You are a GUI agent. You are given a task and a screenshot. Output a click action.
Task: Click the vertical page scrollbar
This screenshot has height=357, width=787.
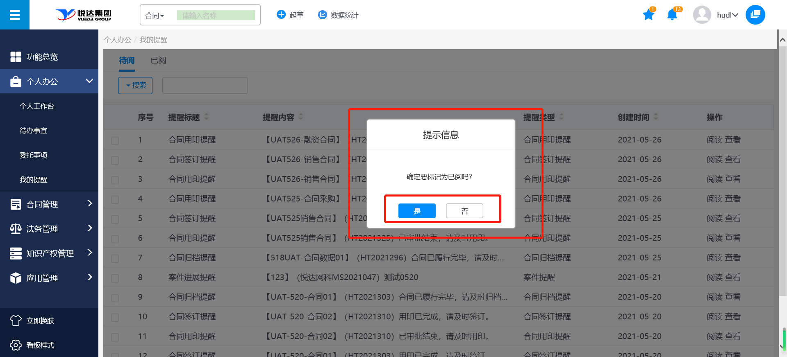pos(782,164)
